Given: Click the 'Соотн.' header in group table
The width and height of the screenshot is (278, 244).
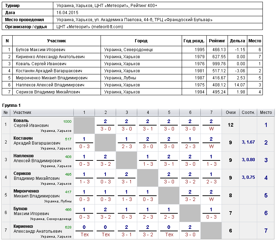Looking at the screenshot, I should click(248, 112).
